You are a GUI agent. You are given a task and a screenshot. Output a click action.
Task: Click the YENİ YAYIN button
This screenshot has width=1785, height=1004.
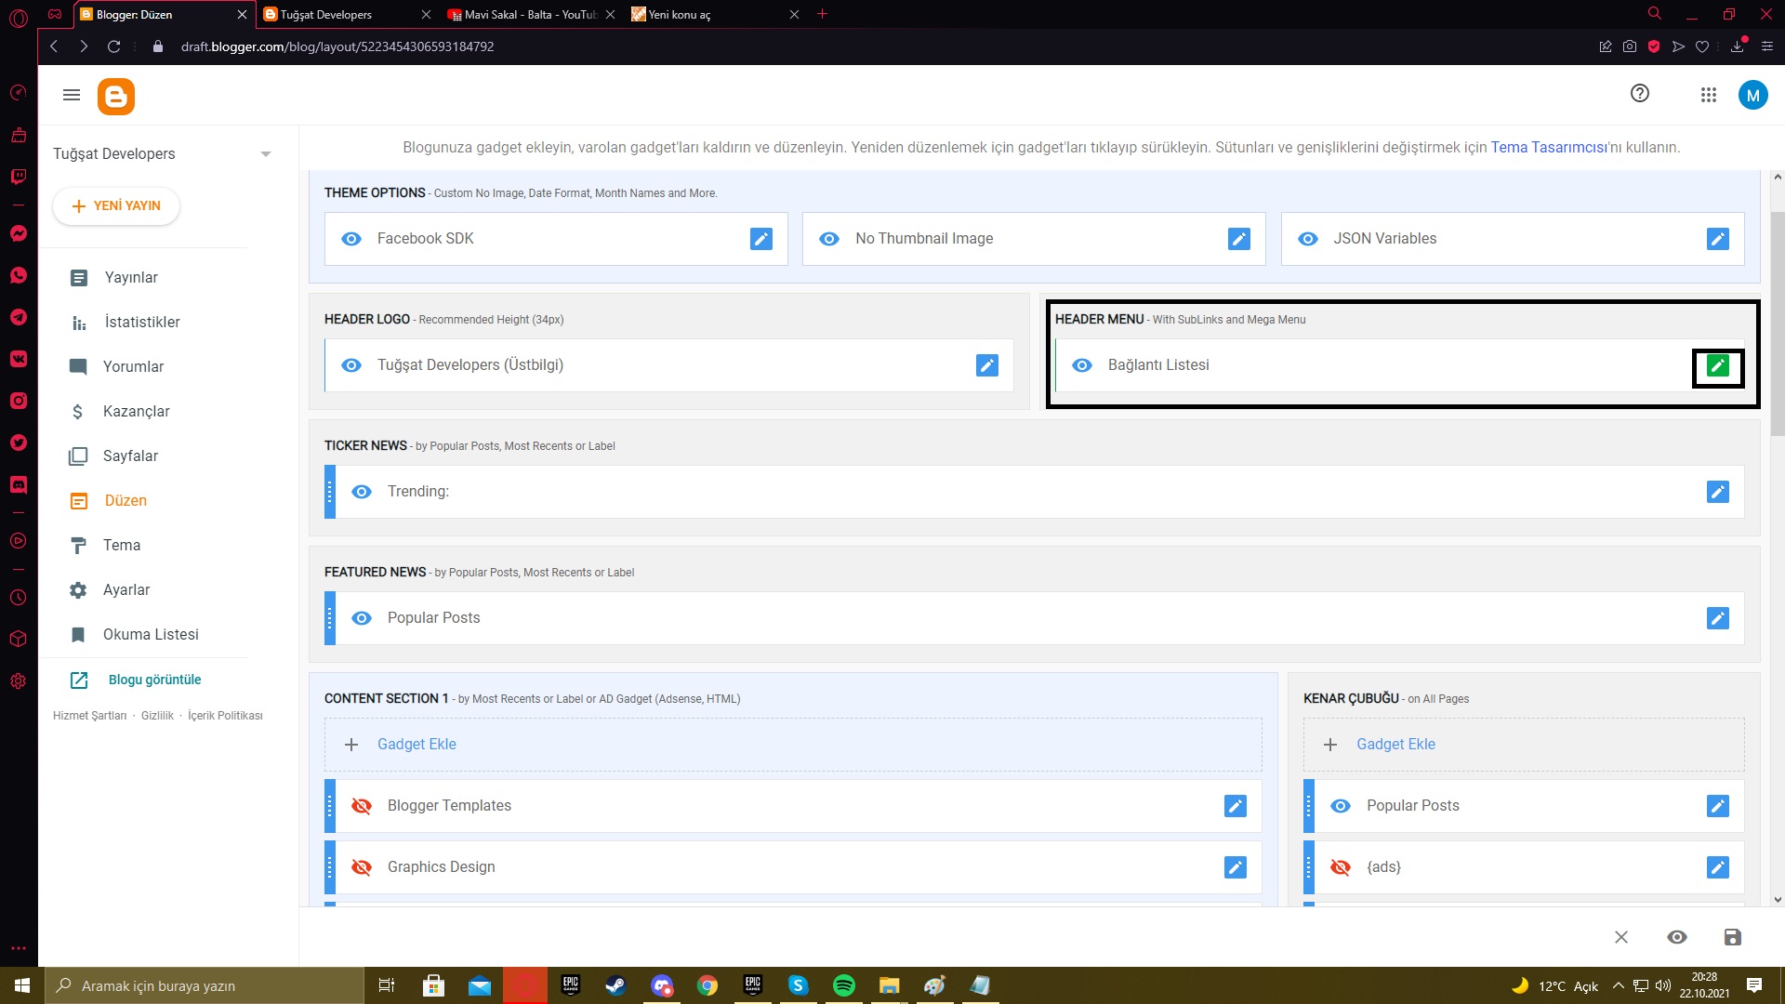coord(116,206)
